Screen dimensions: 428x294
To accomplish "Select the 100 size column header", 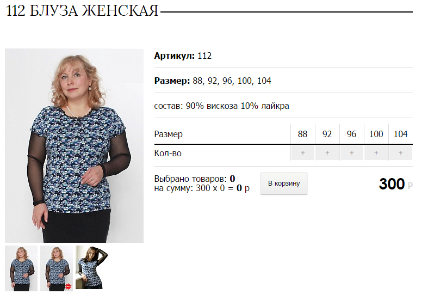I will tap(376, 134).
